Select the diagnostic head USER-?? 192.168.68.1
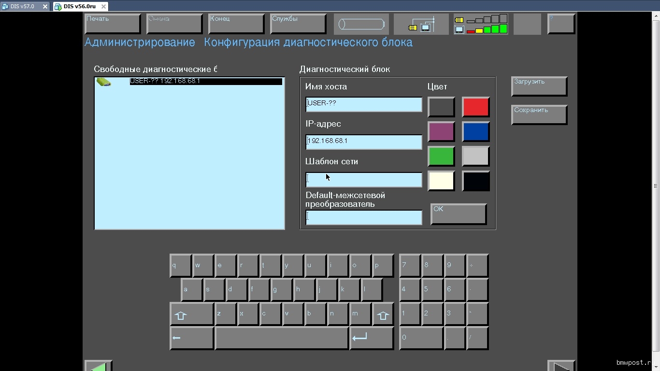This screenshot has height=371, width=660. point(205,82)
